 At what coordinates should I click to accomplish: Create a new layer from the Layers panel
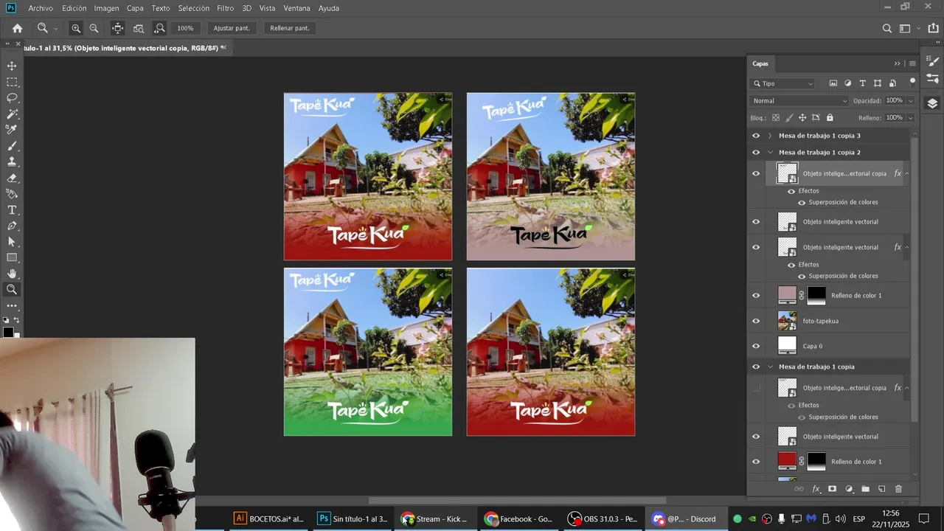(881, 489)
